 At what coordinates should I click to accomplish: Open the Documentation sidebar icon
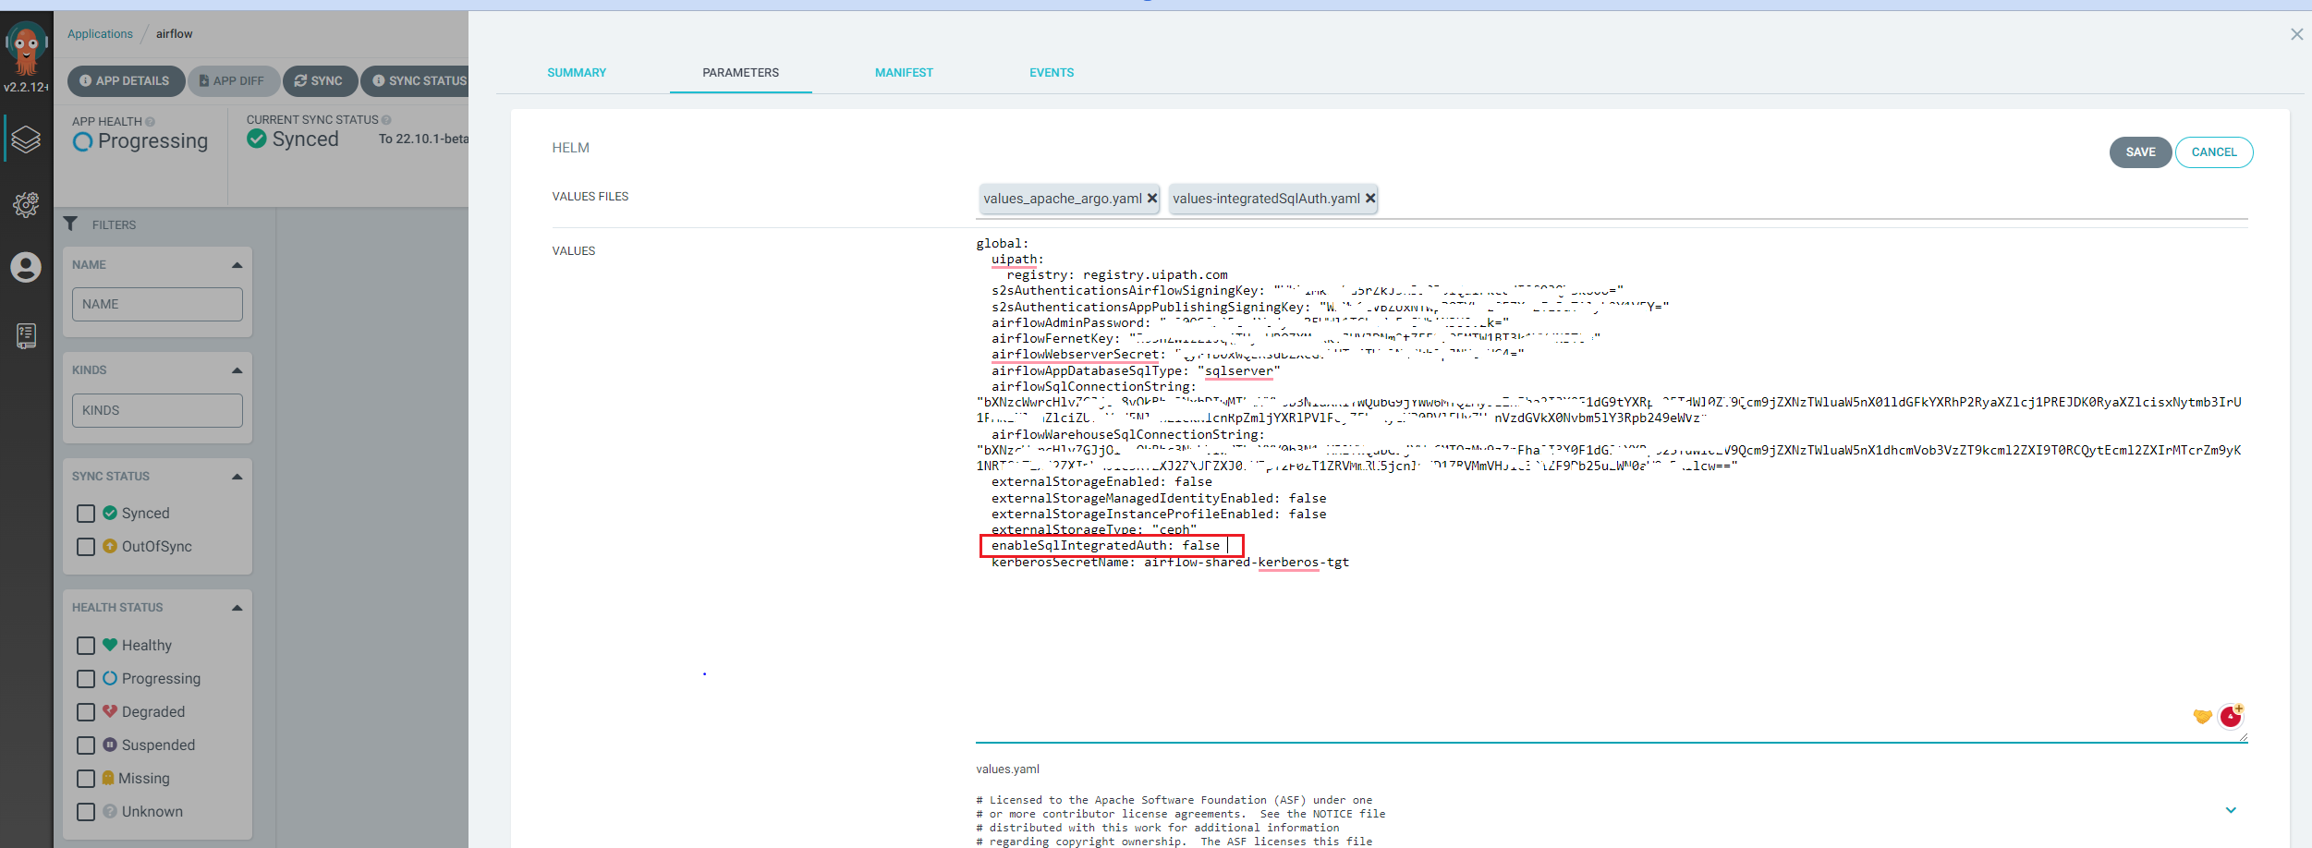pyautogui.click(x=26, y=335)
